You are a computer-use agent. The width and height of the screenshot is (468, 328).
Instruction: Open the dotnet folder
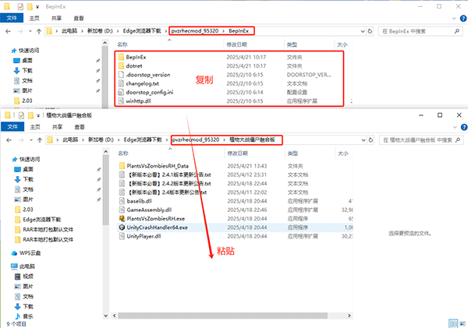click(x=135, y=65)
